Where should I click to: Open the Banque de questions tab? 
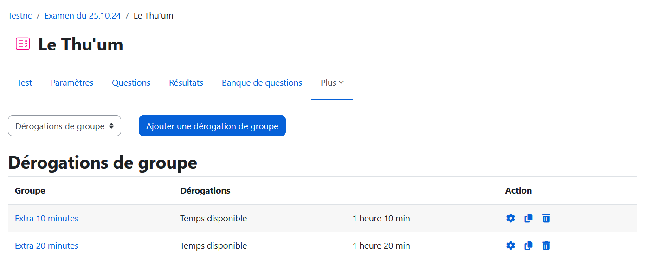coord(262,83)
